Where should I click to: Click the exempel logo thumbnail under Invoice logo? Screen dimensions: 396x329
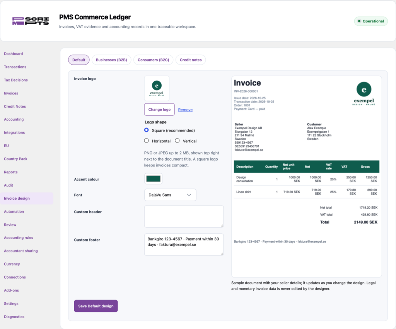[x=157, y=88]
